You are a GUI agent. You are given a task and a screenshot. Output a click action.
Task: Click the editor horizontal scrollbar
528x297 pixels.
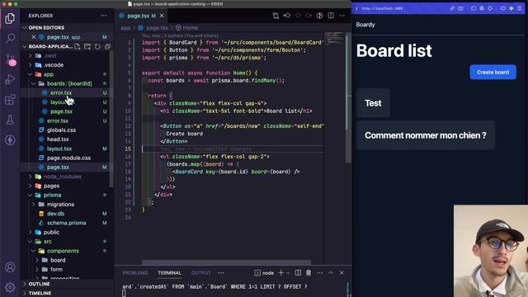pos(226,262)
